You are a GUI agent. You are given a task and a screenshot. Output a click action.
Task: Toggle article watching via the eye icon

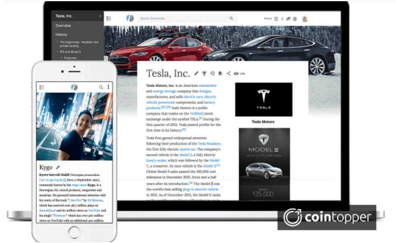click(x=236, y=73)
